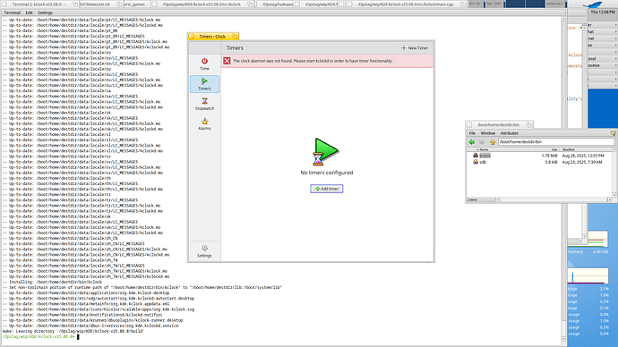The image size is (618, 347).
Task: Go back with Tracker's green arrow
Action: tap(472, 141)
